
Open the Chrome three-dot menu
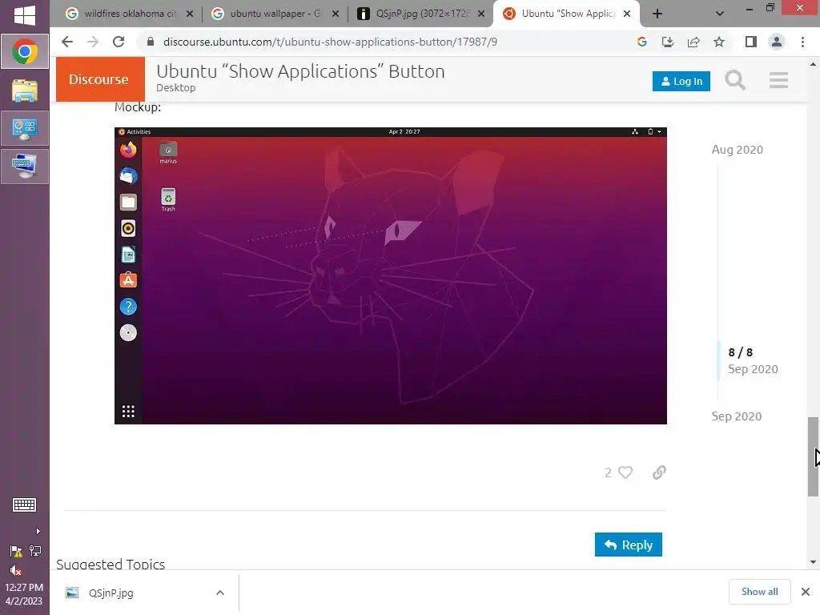click(802, 42)
